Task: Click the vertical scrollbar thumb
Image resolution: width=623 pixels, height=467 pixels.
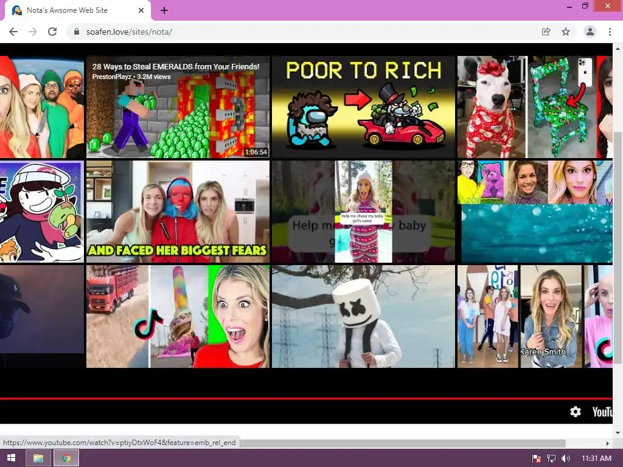Action: 618,247
